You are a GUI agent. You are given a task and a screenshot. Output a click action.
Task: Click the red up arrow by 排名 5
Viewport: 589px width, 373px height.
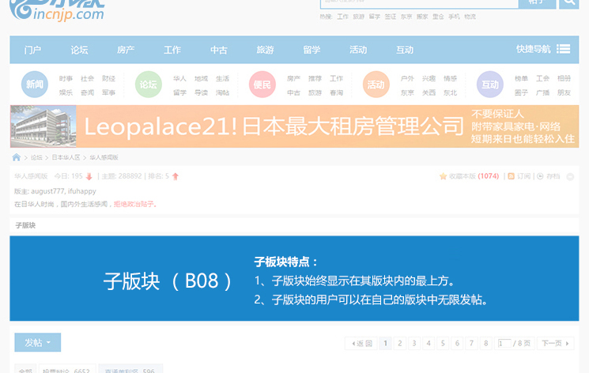(175, 176)
